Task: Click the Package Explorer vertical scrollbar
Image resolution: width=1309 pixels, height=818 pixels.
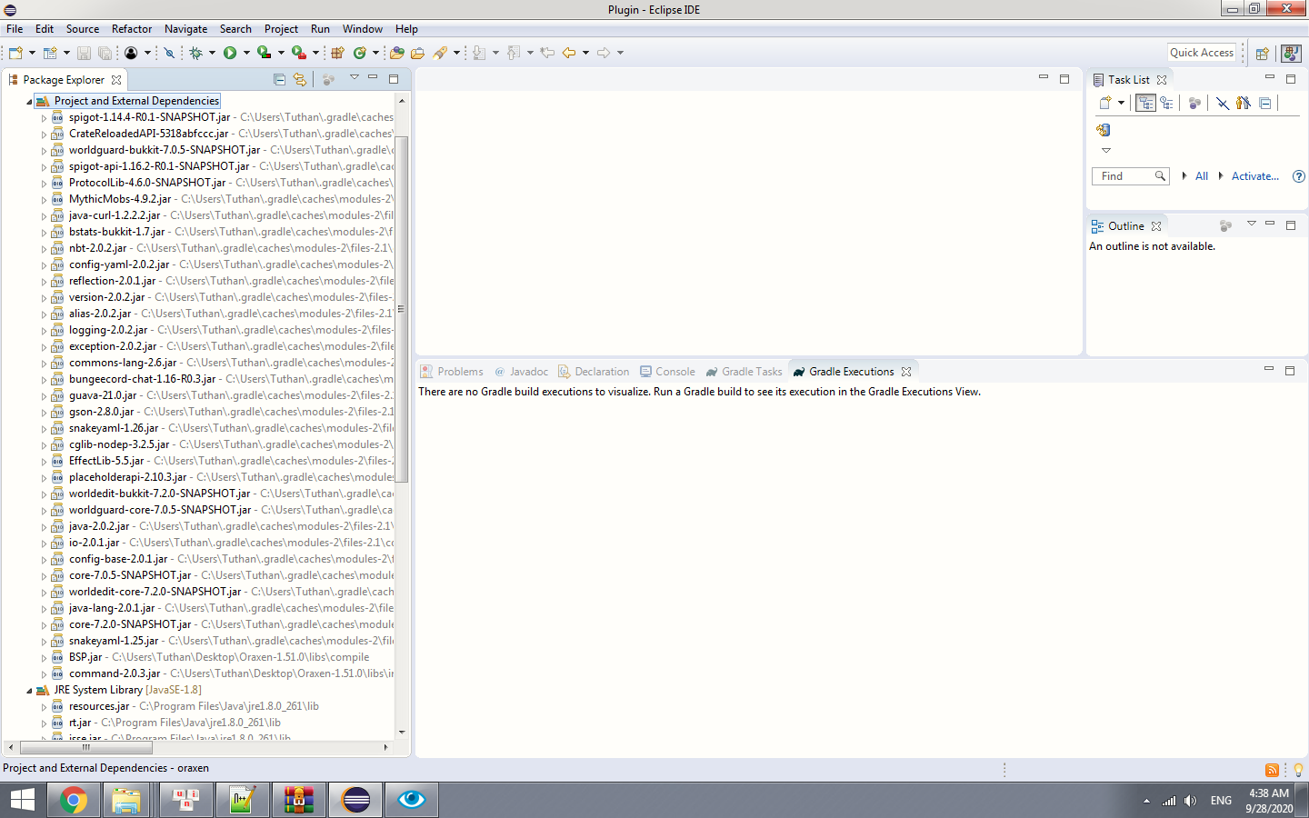Action: [x=401, y=309]
